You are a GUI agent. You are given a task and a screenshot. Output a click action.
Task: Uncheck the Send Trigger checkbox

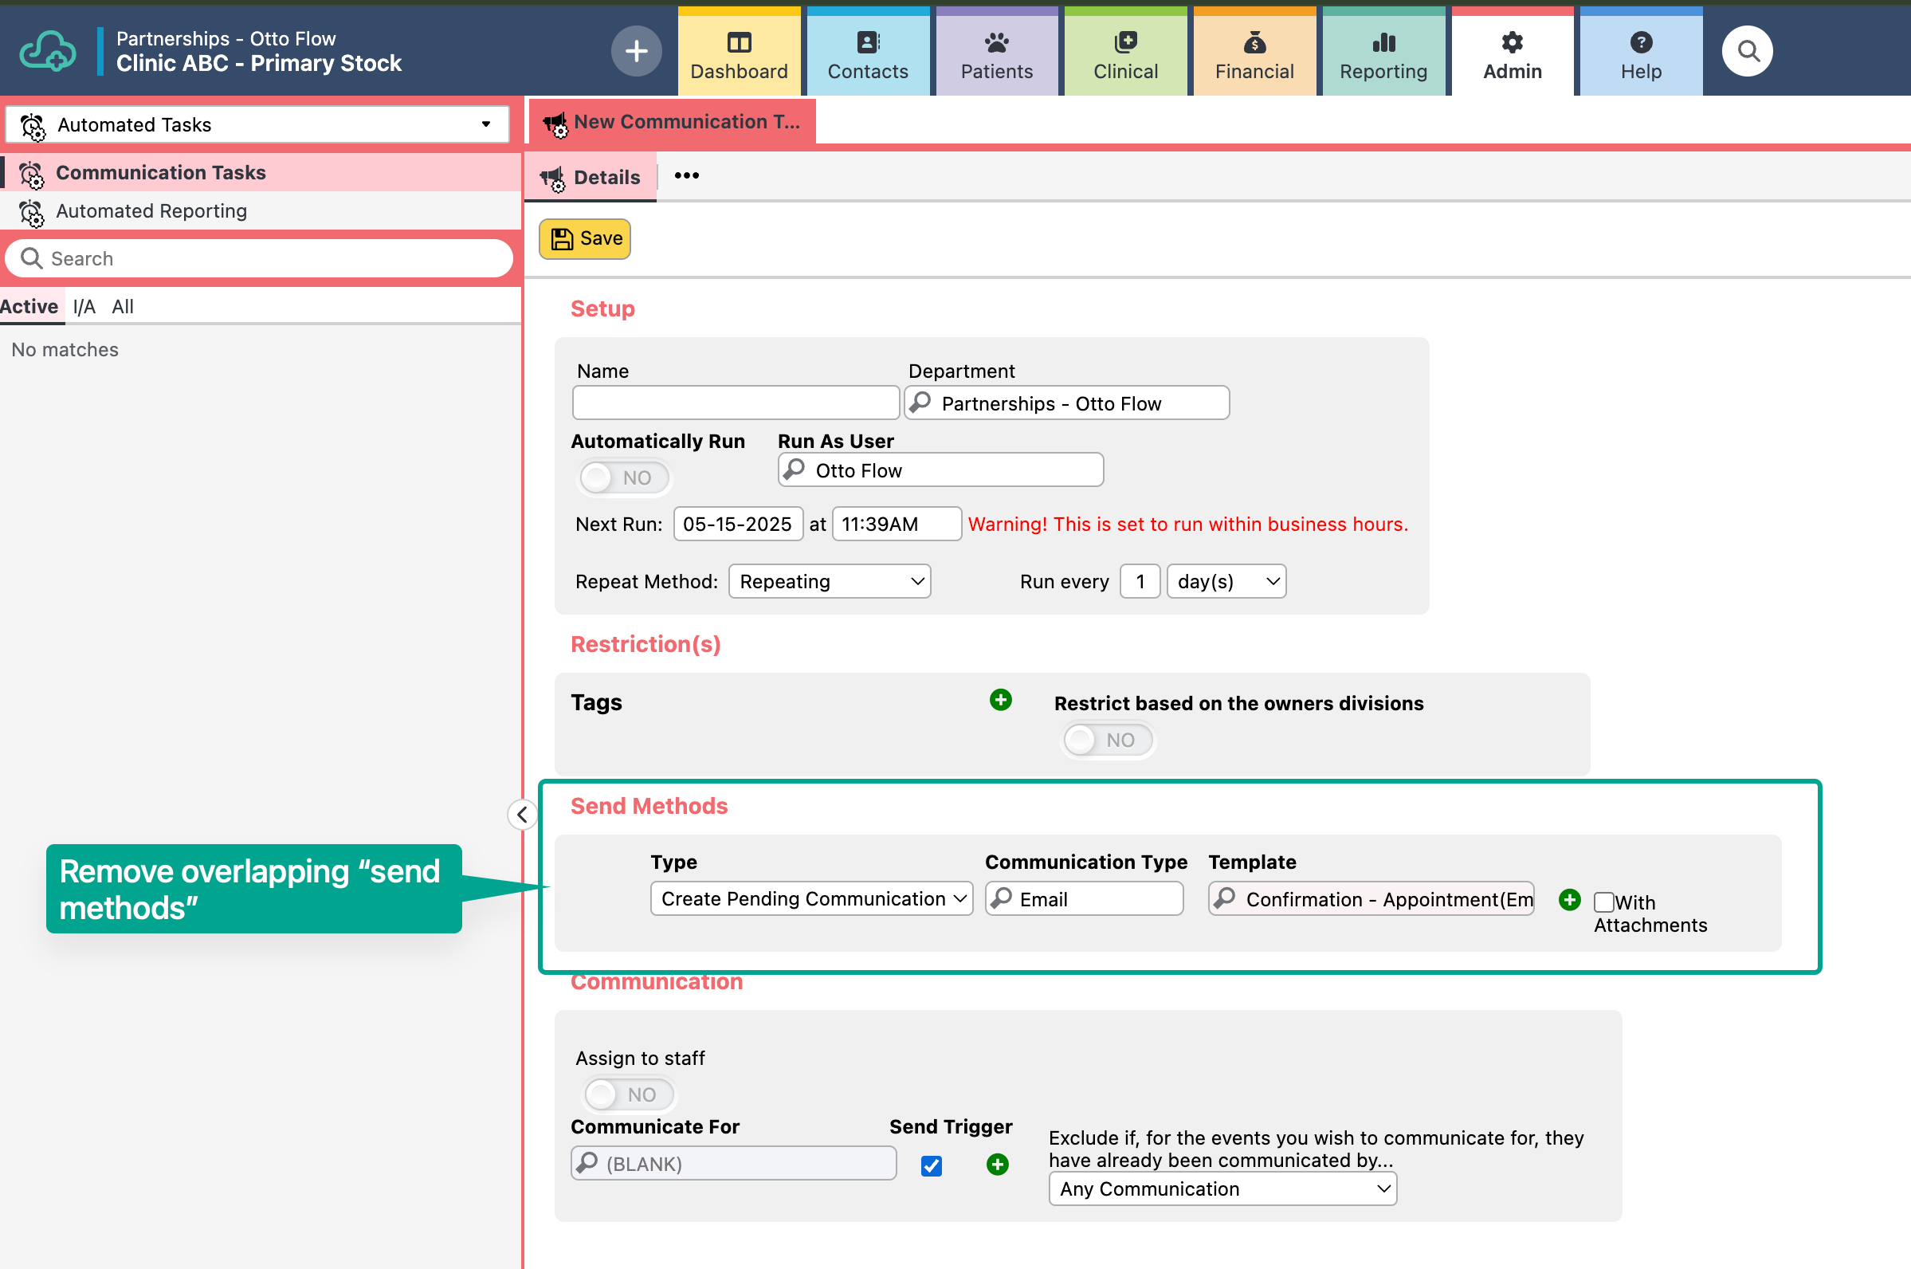(932, 1165)
